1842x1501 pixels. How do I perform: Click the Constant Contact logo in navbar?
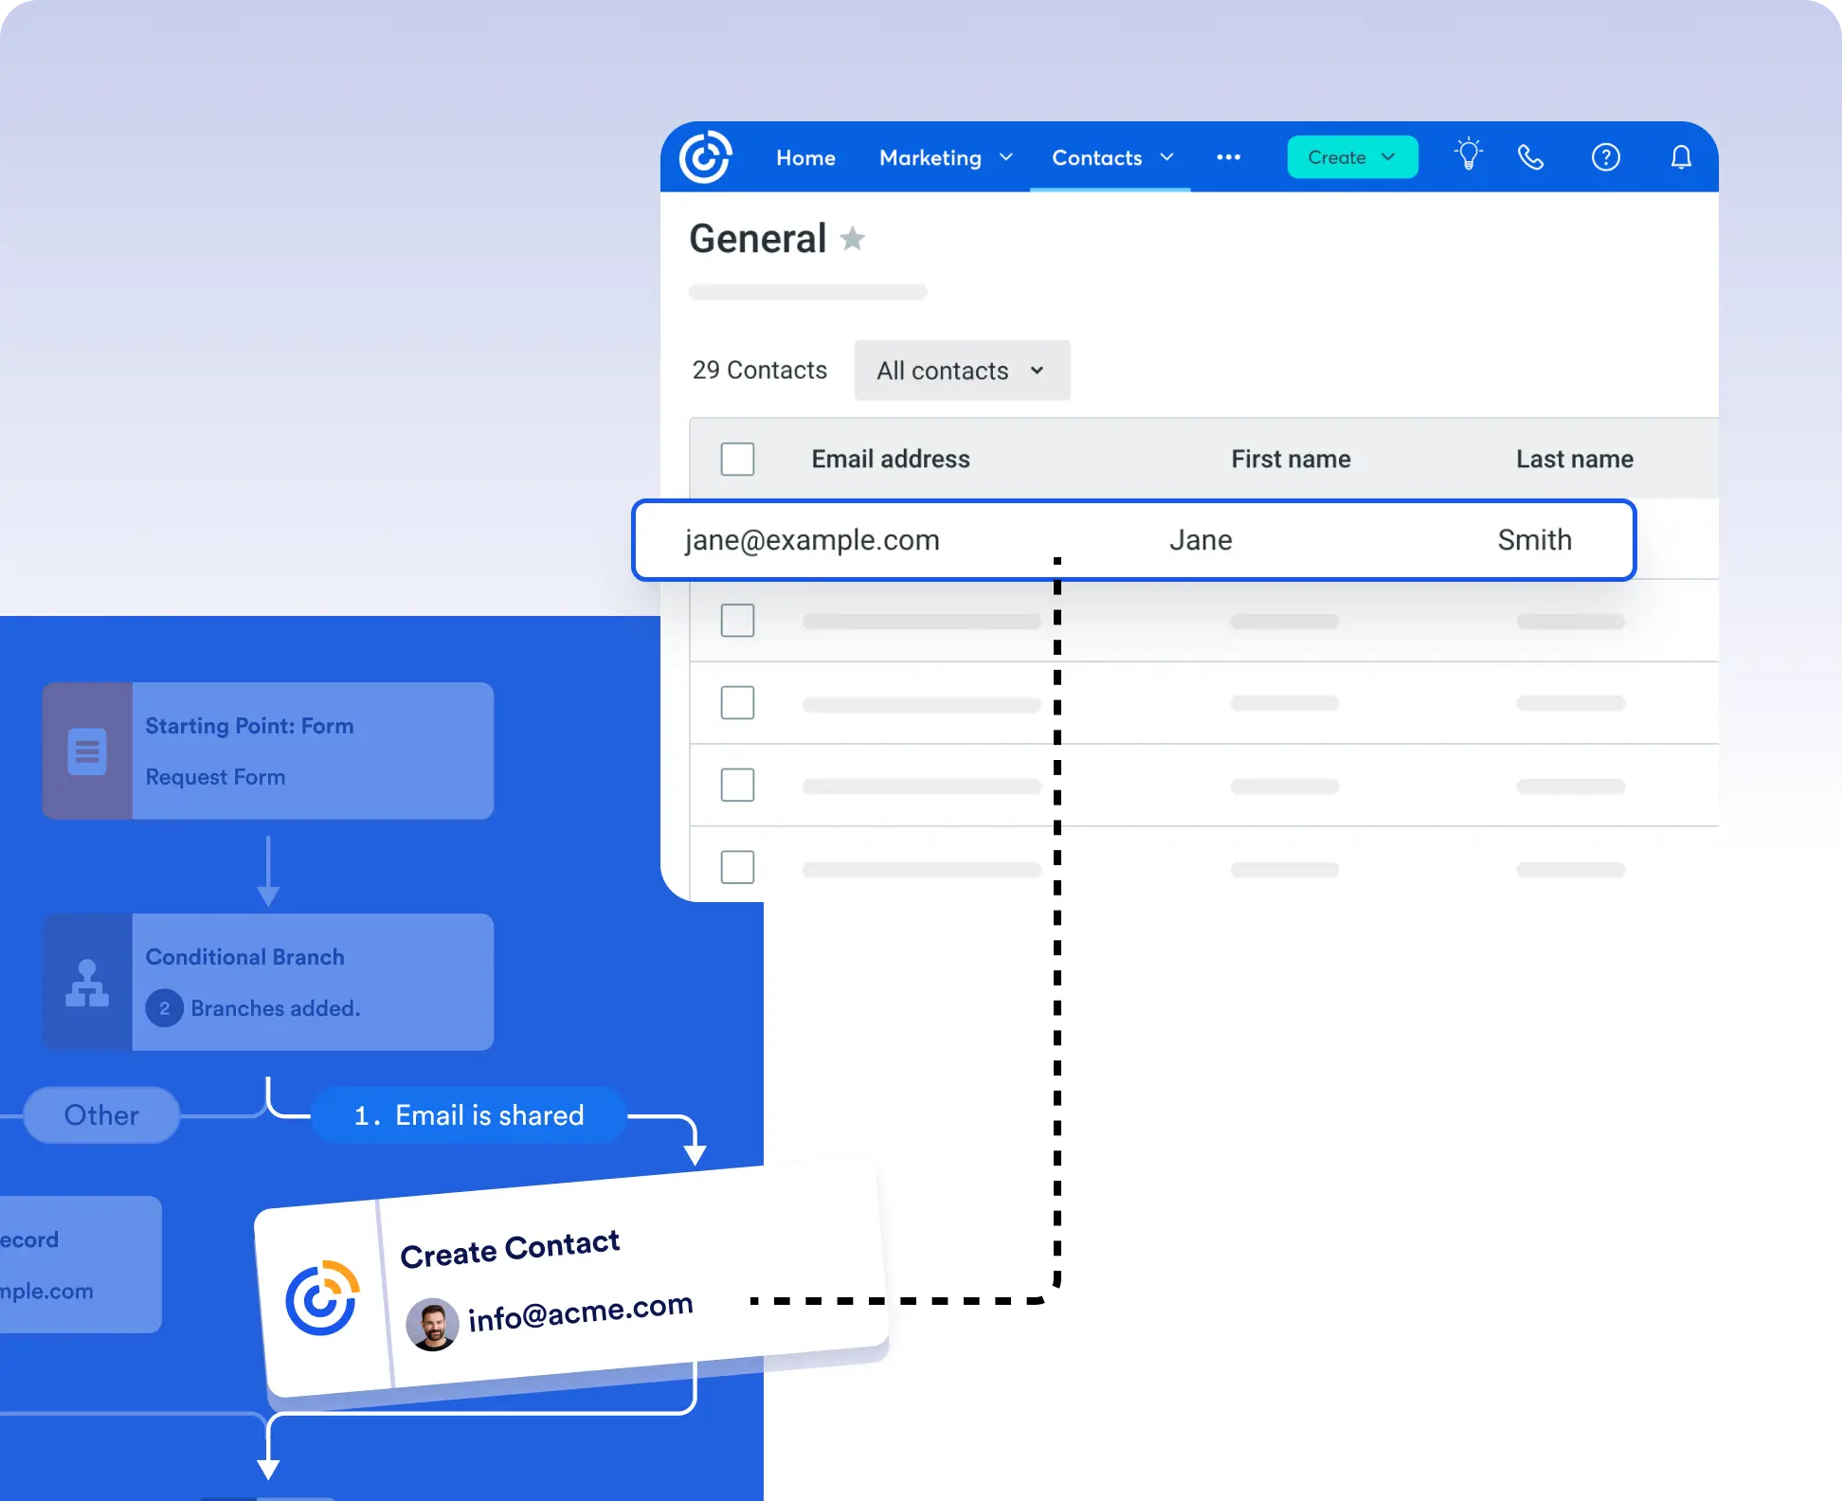(x=706, y=157)
